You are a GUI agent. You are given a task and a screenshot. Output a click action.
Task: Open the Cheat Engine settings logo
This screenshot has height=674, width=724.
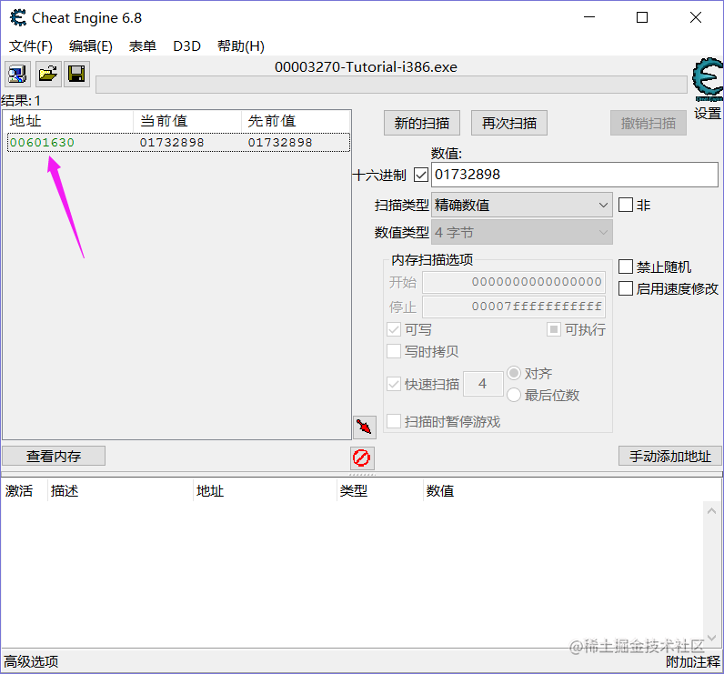coord(708,79)
